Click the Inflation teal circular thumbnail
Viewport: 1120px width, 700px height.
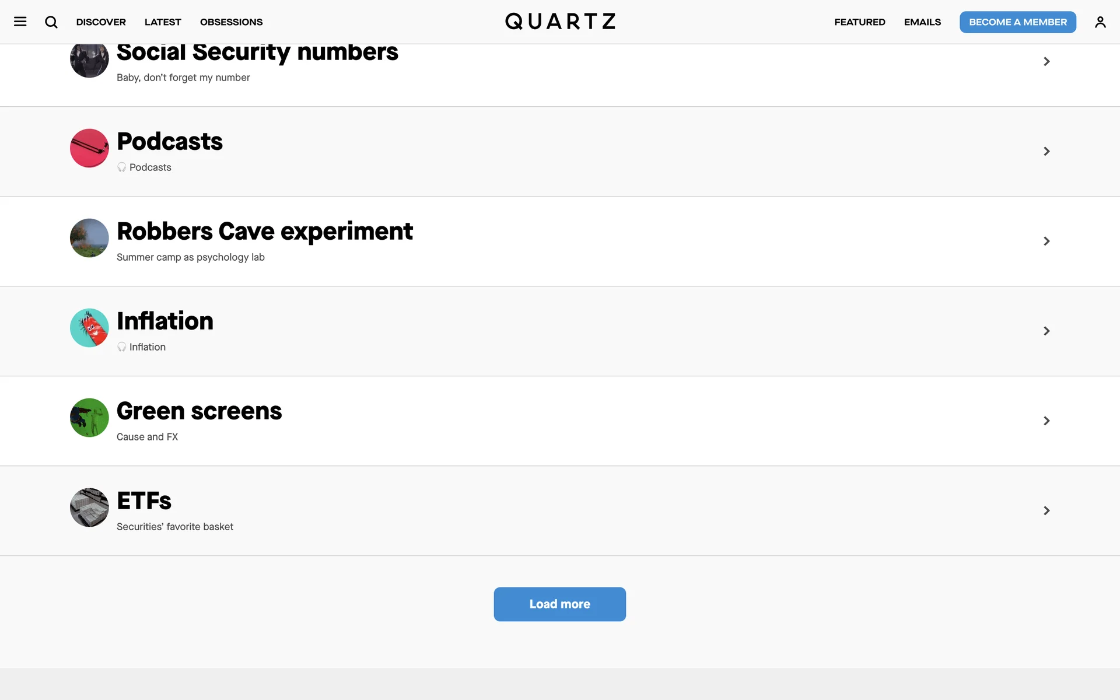coord(89,328)
